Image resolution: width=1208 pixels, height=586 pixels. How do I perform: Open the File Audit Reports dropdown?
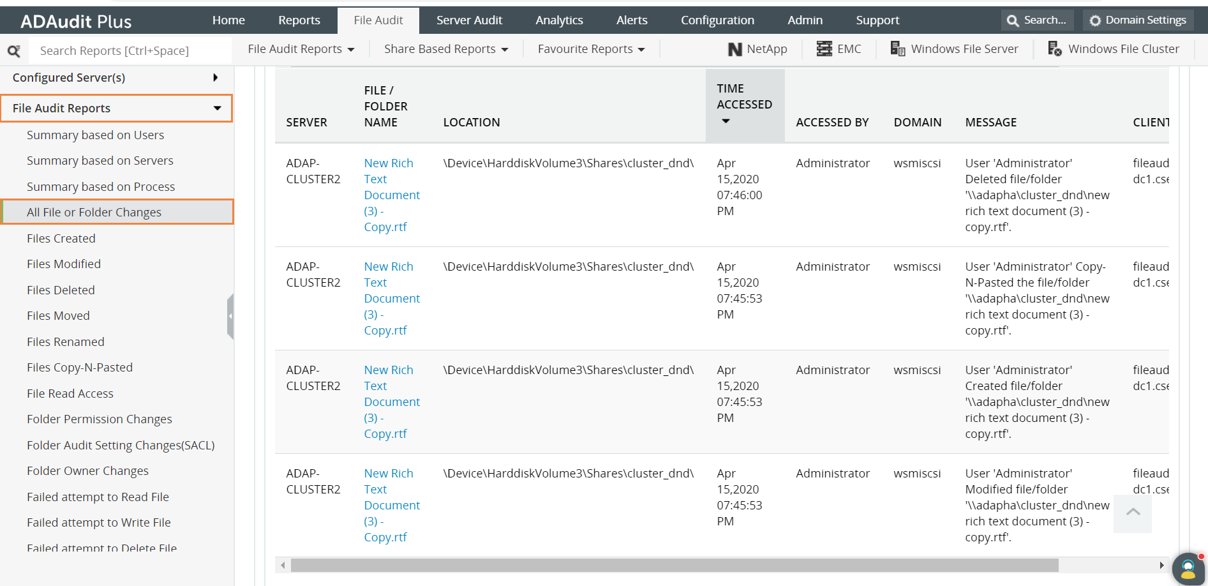click(x=301, y=49)
